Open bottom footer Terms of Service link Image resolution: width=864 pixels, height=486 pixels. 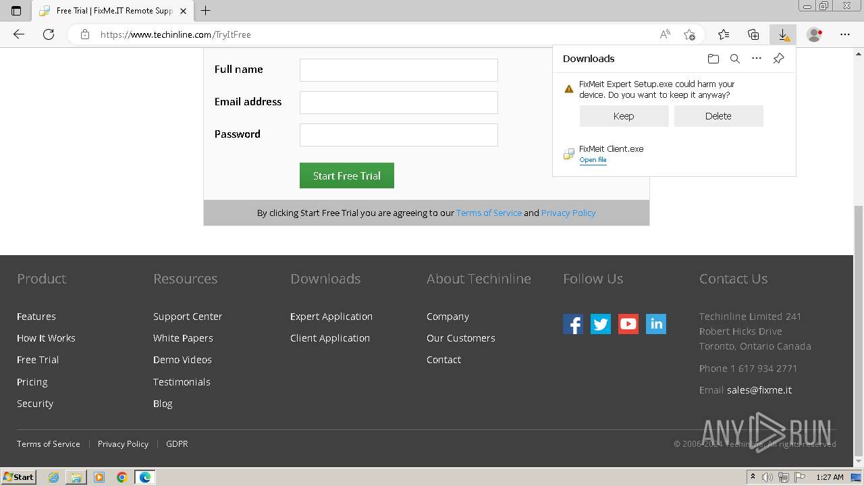coord(49,444)
